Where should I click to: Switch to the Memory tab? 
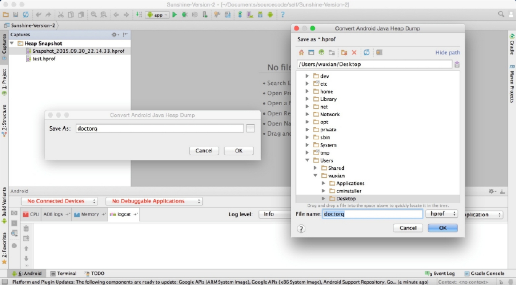pyautogui.click(x=90, y=214)
